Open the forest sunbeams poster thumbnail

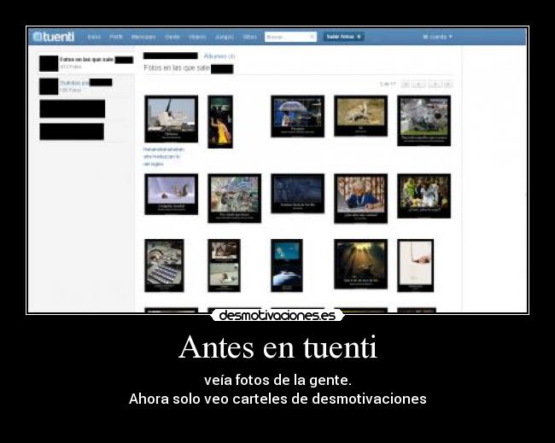point(360,265)
